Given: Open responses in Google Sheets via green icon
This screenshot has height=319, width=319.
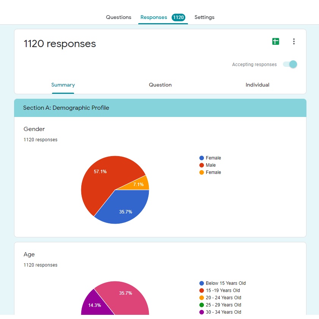Looking at the screenshot, I should point(276,42).
